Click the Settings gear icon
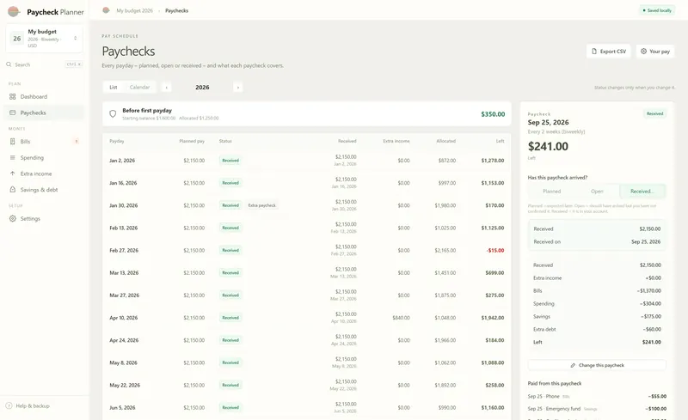 12,218
